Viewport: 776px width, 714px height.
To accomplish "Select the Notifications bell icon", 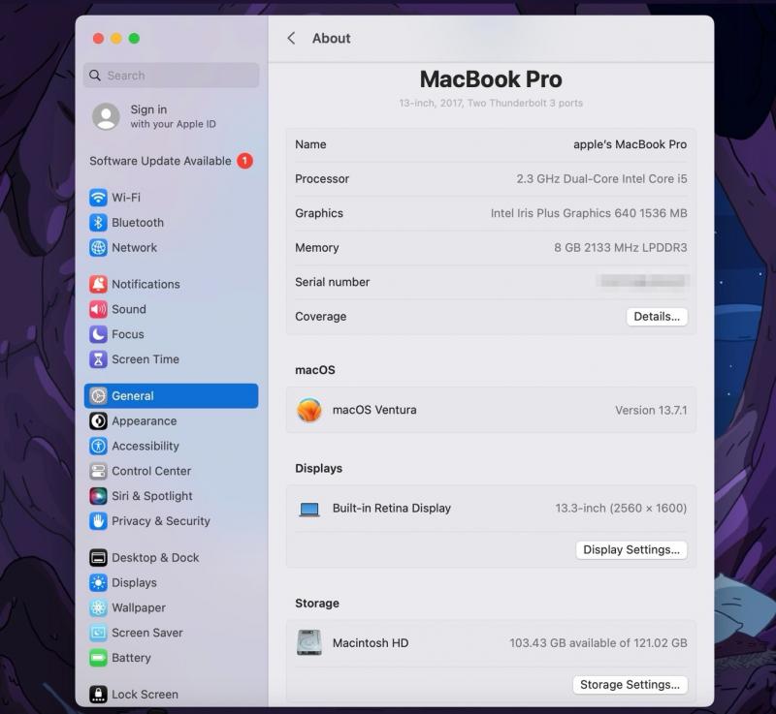I will tap(98, 284).
